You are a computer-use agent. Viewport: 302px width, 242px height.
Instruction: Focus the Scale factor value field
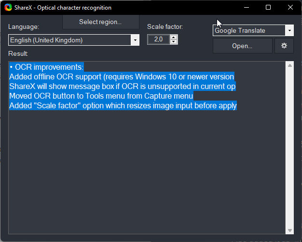[x=159, y=40]
